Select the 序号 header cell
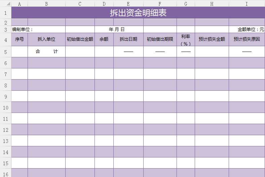This screenshot has height=177, width=265. (20, 39)
